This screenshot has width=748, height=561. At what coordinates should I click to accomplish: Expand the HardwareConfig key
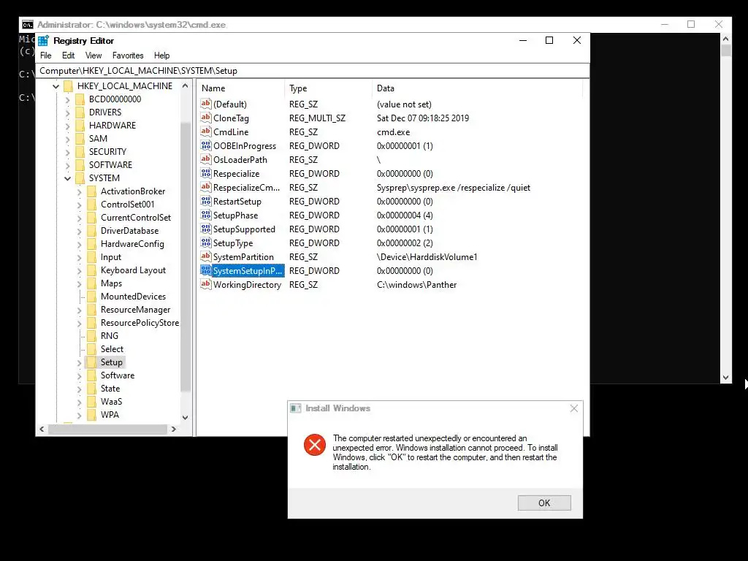pos(79,244)
